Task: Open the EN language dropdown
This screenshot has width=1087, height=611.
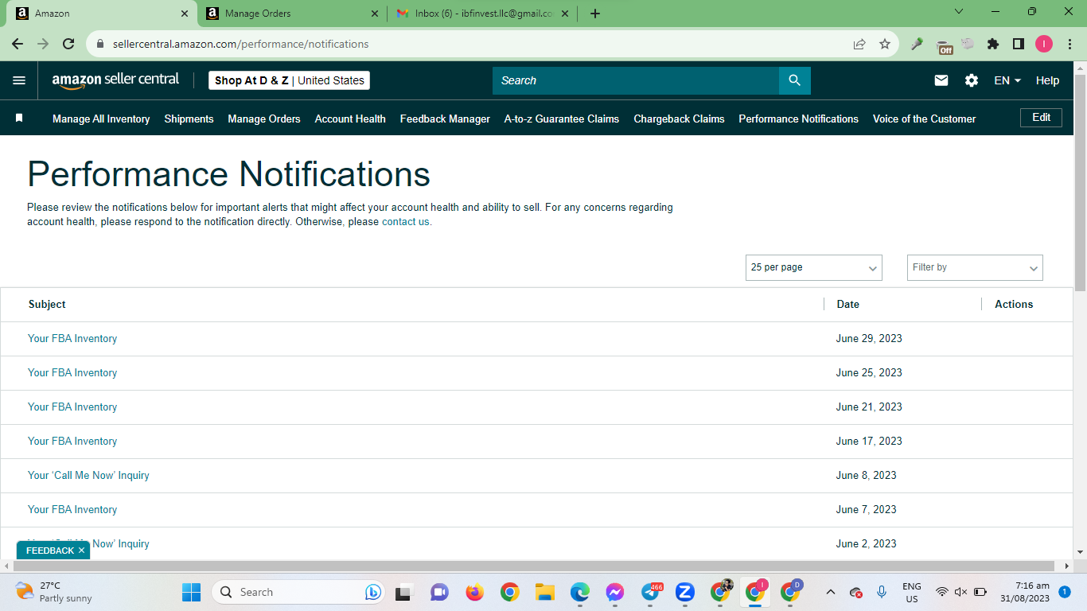Action: coord(1007,80)
